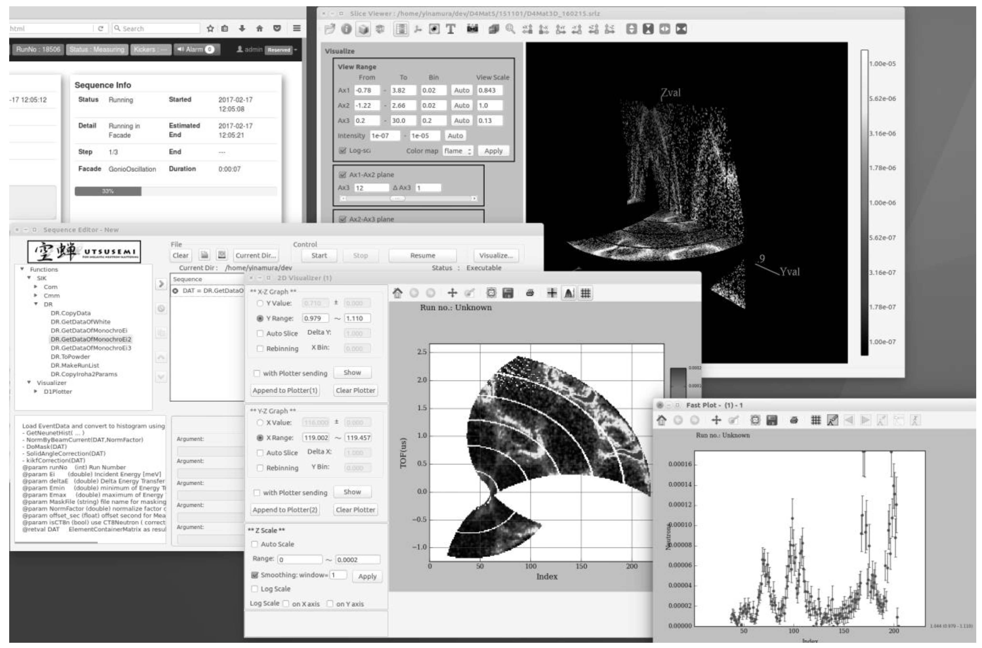Open the browser hamburger menu icon
The image size is (982, 648).
pos(297,29)
